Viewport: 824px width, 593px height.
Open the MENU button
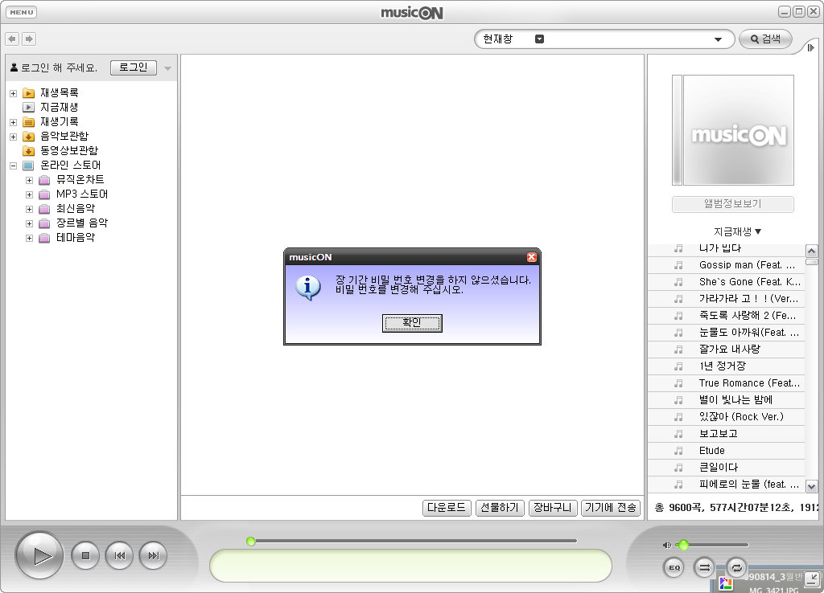tap(22, 12)
